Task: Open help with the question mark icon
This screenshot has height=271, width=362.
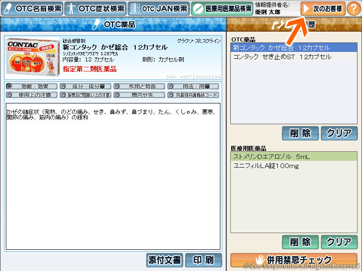Action: coord(354,9)
